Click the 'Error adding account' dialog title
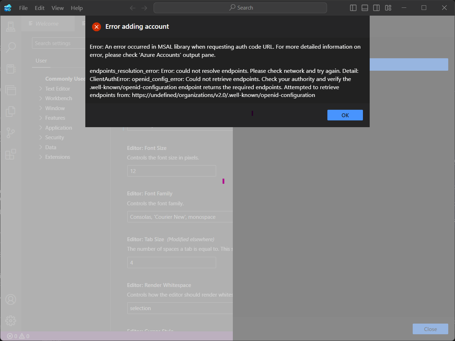The height and width of the screenshot is (341, 455). pos(137,27)
